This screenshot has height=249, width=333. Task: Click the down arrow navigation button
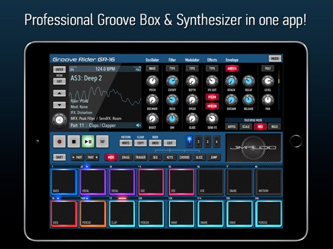coord(59,105)
